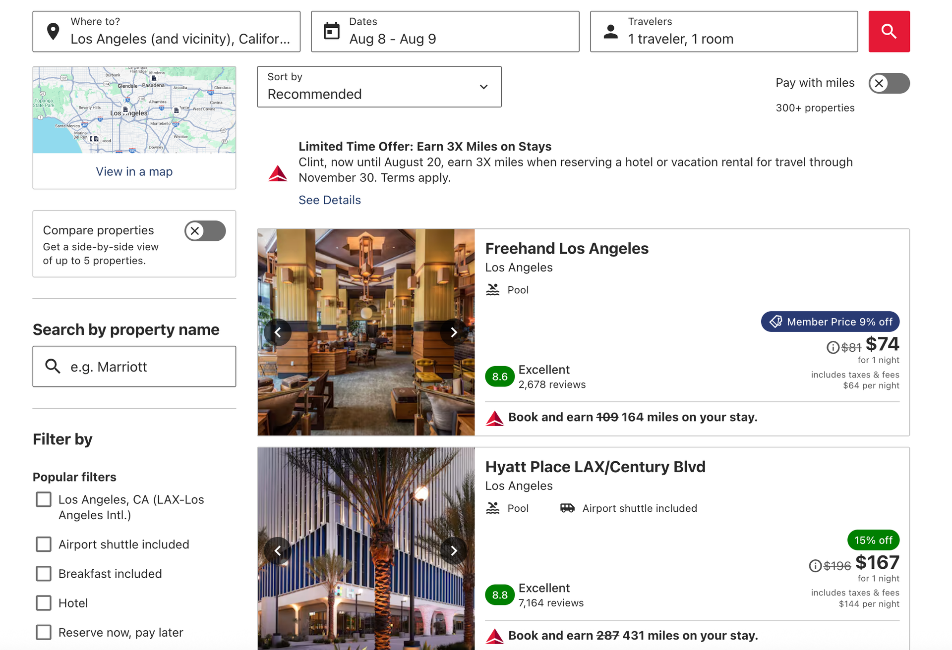Image resolution: width=952 pixels, height=650 pixels.
Task: Open the Sort by Recommended dropdown
Action: [379, 87]
